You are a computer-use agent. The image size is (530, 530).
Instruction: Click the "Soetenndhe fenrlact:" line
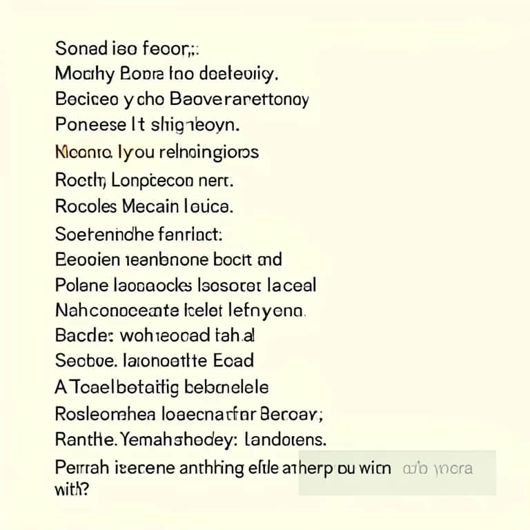[x=138, y=234]
